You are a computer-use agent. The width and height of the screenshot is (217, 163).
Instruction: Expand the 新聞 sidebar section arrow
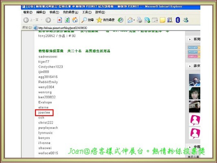tap(190, 40)
